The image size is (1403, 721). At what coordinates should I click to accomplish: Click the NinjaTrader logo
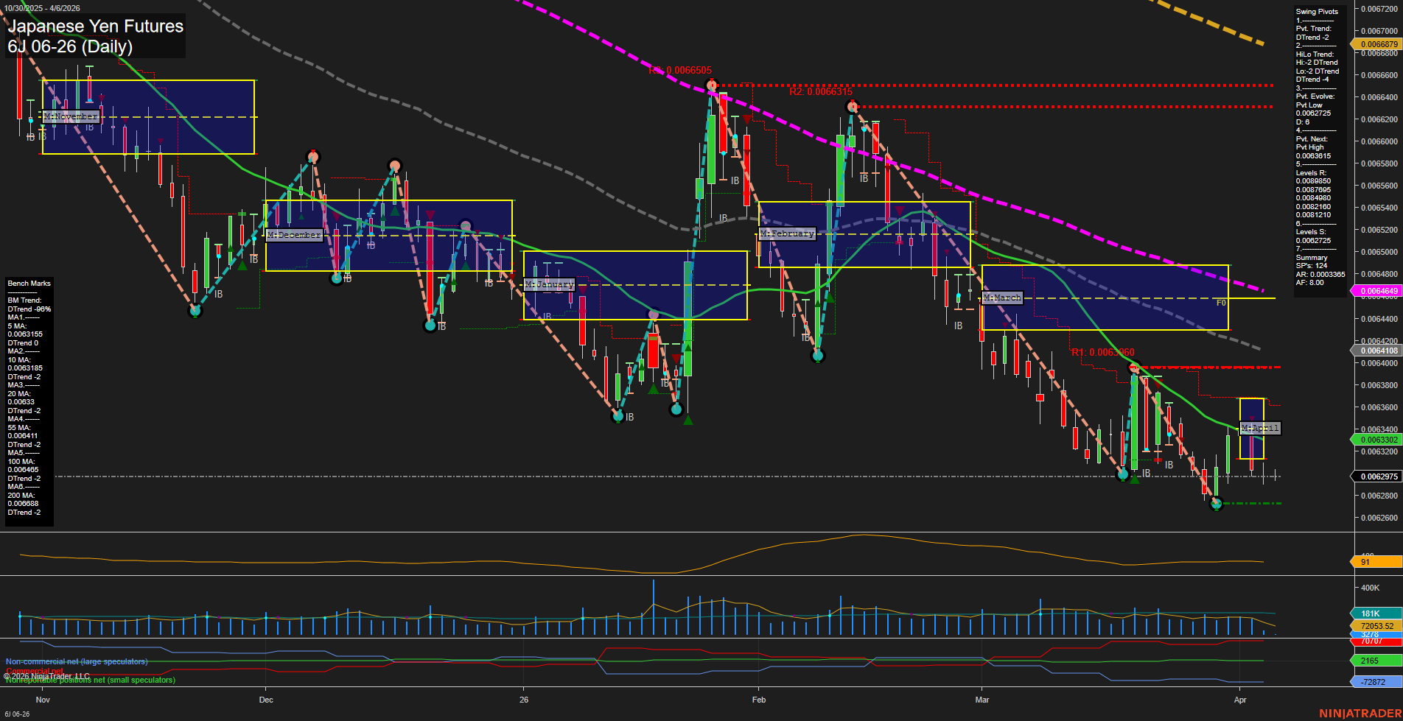pyautogui.click(x=1360, y=711)
